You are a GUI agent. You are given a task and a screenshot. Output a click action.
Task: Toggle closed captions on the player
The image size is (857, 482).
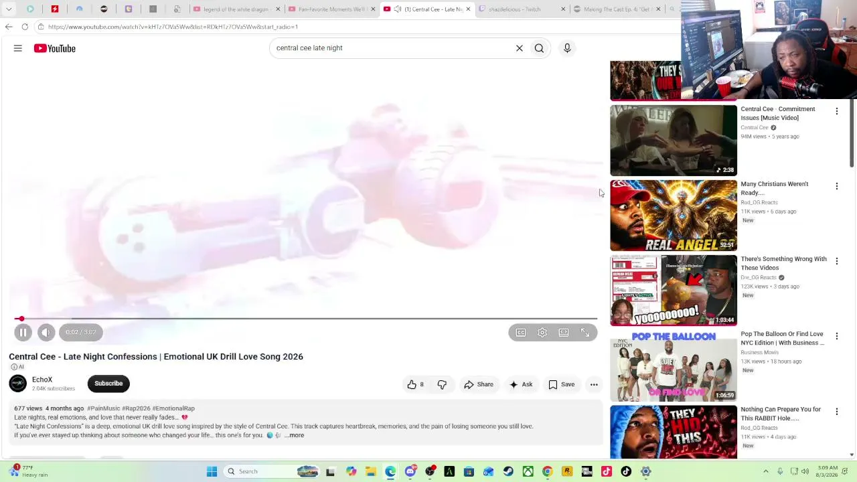[521, 333]
